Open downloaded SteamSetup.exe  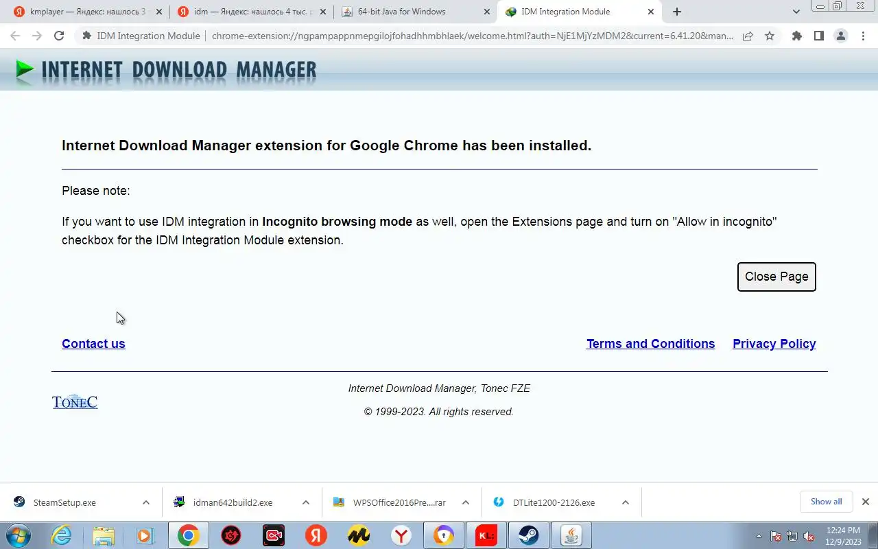coord(65,502)
